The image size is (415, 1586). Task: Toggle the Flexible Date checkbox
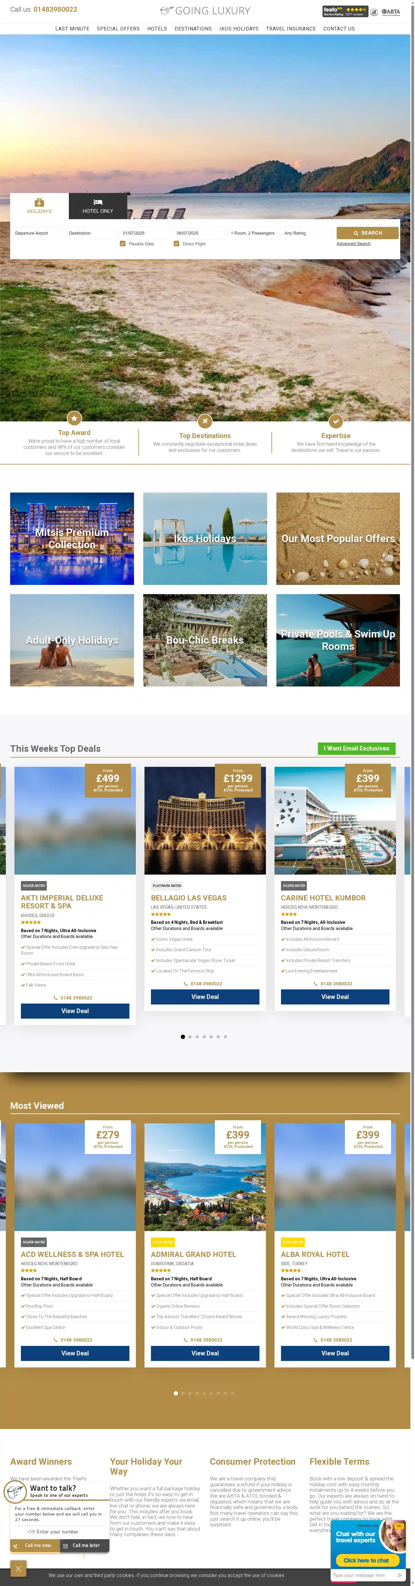(123, 243)
